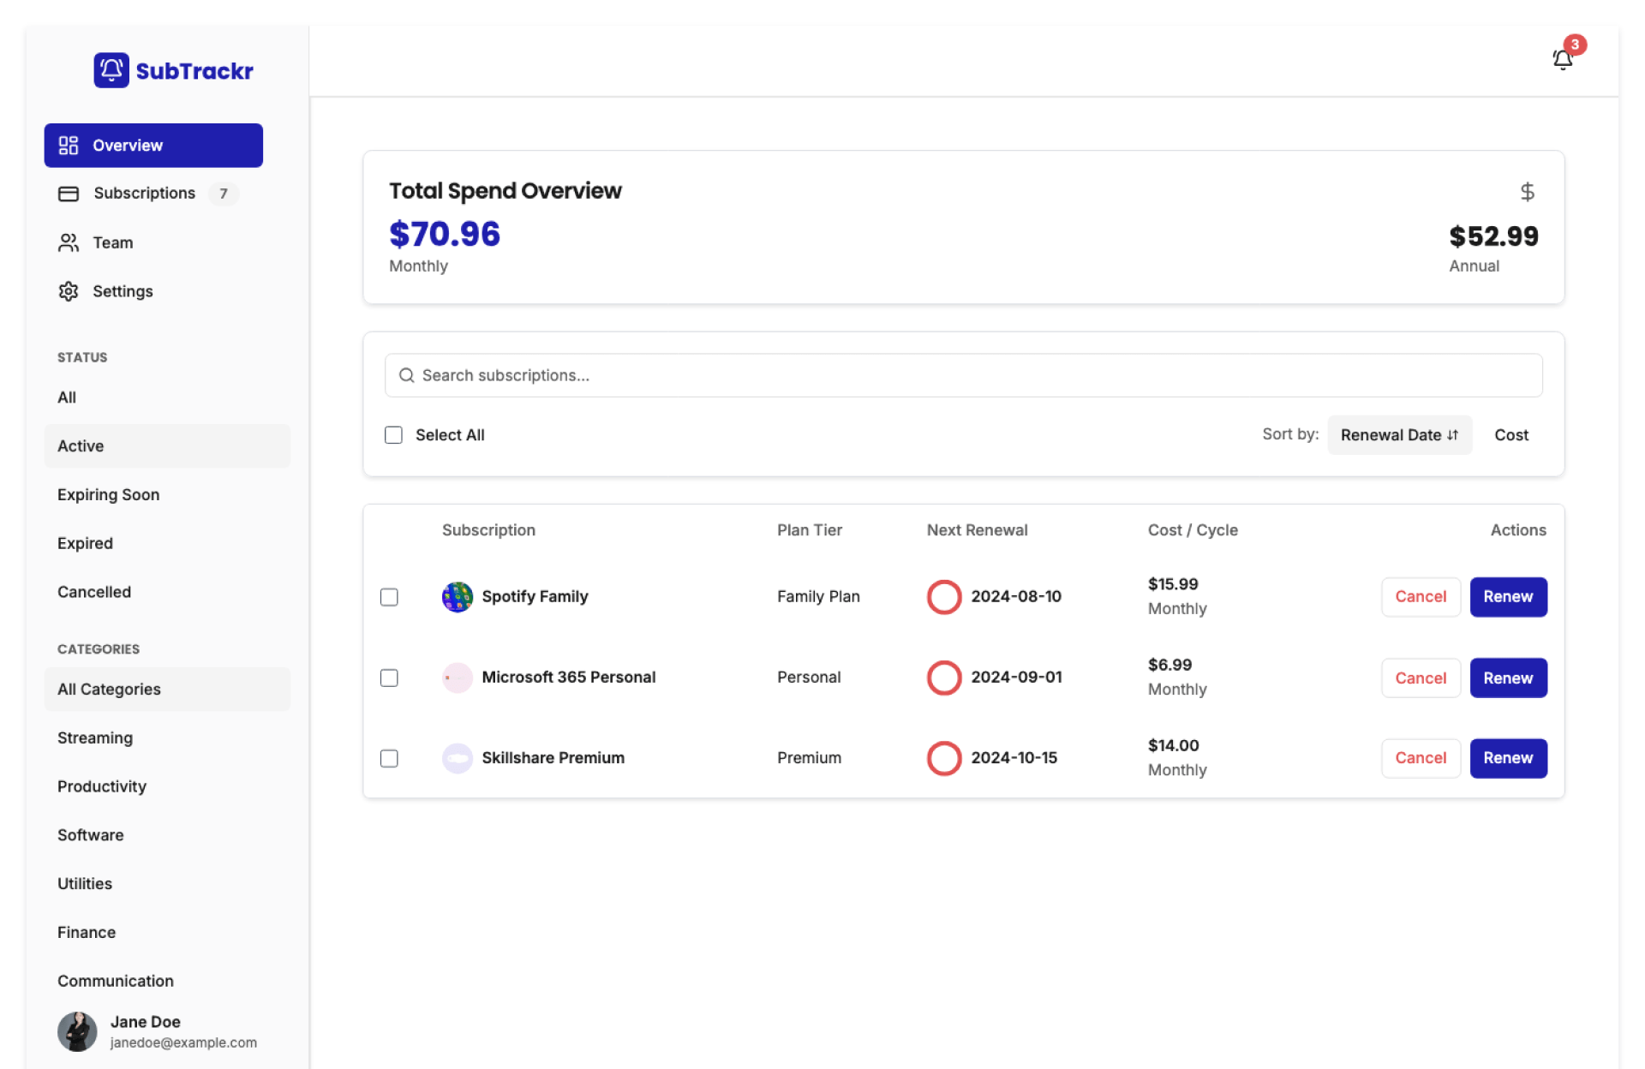Click the SubTrackr logo icon
1645x1069 pixels.
point(111,70)
